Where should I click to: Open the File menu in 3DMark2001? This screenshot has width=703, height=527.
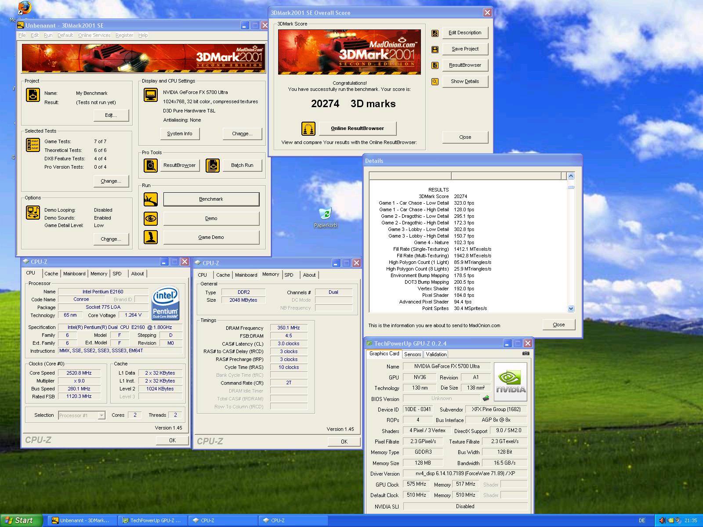[x=22, y=35]
